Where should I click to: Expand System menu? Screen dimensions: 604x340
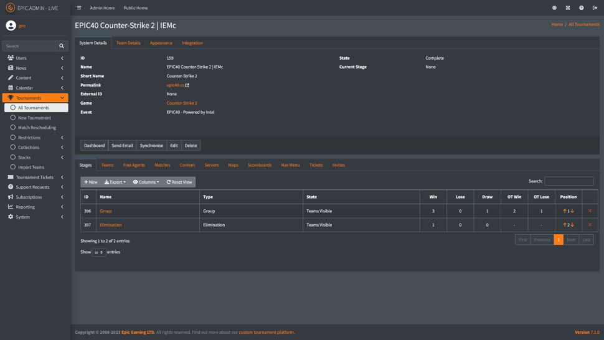[35, 217]
